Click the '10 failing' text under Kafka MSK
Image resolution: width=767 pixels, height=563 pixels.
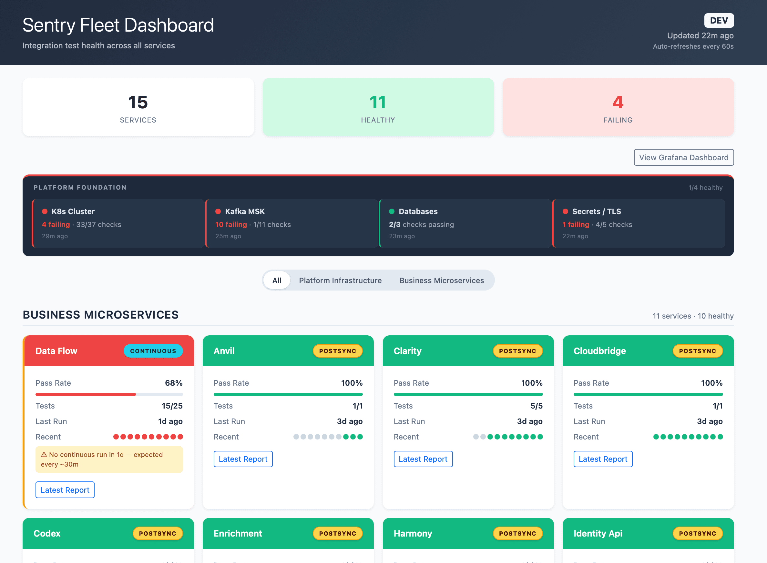coord(231,224)
